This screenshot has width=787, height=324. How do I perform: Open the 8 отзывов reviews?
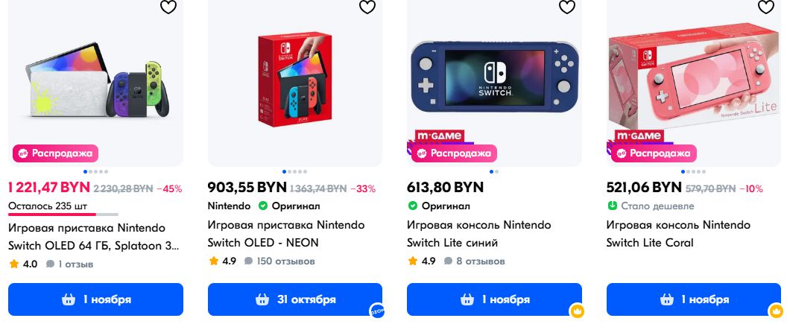pos(480,261)
